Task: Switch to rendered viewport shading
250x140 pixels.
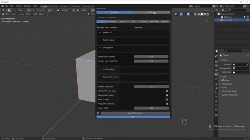Action: pyautogui.click(x=208, y=14)
